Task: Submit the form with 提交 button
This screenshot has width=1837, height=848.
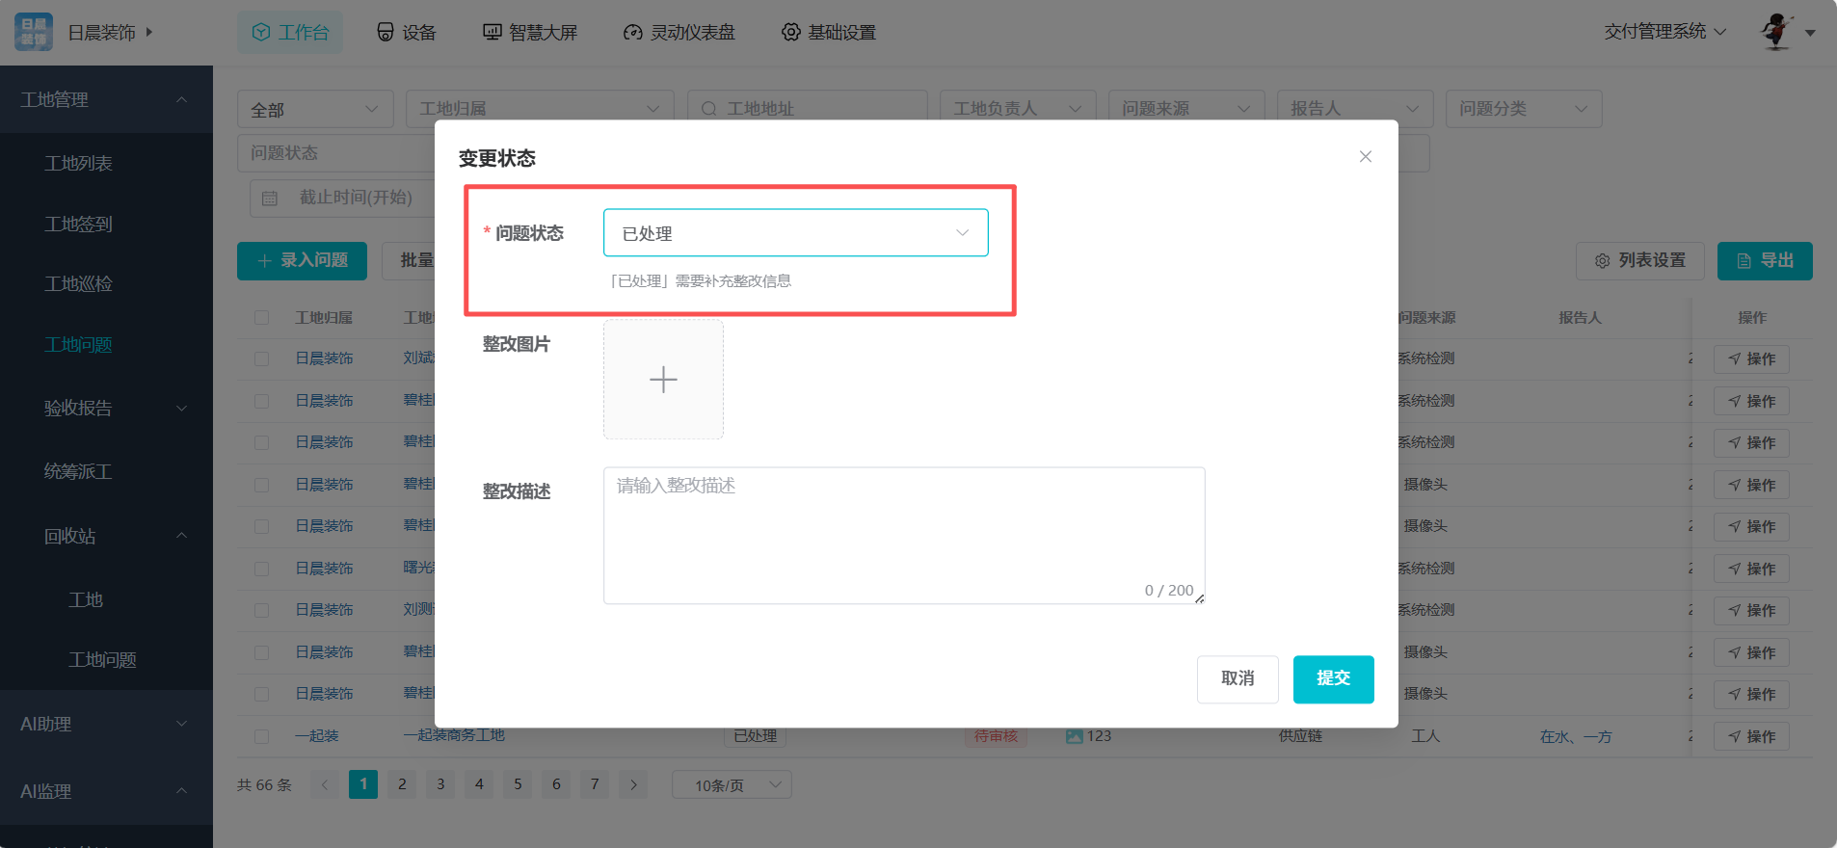Action: 1333,679
